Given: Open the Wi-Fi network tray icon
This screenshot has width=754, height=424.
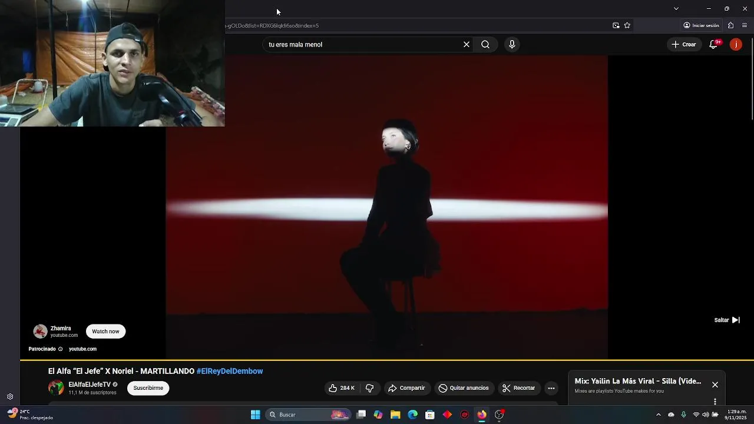Looking at the screenshot, I should (696, 415).
